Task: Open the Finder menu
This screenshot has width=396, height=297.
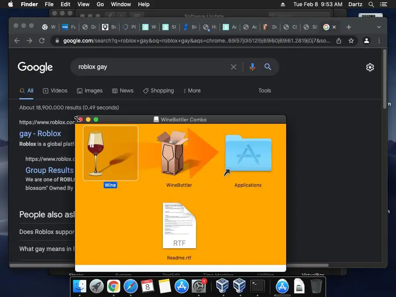Action: pyautogui.click(x=29, y=4)
